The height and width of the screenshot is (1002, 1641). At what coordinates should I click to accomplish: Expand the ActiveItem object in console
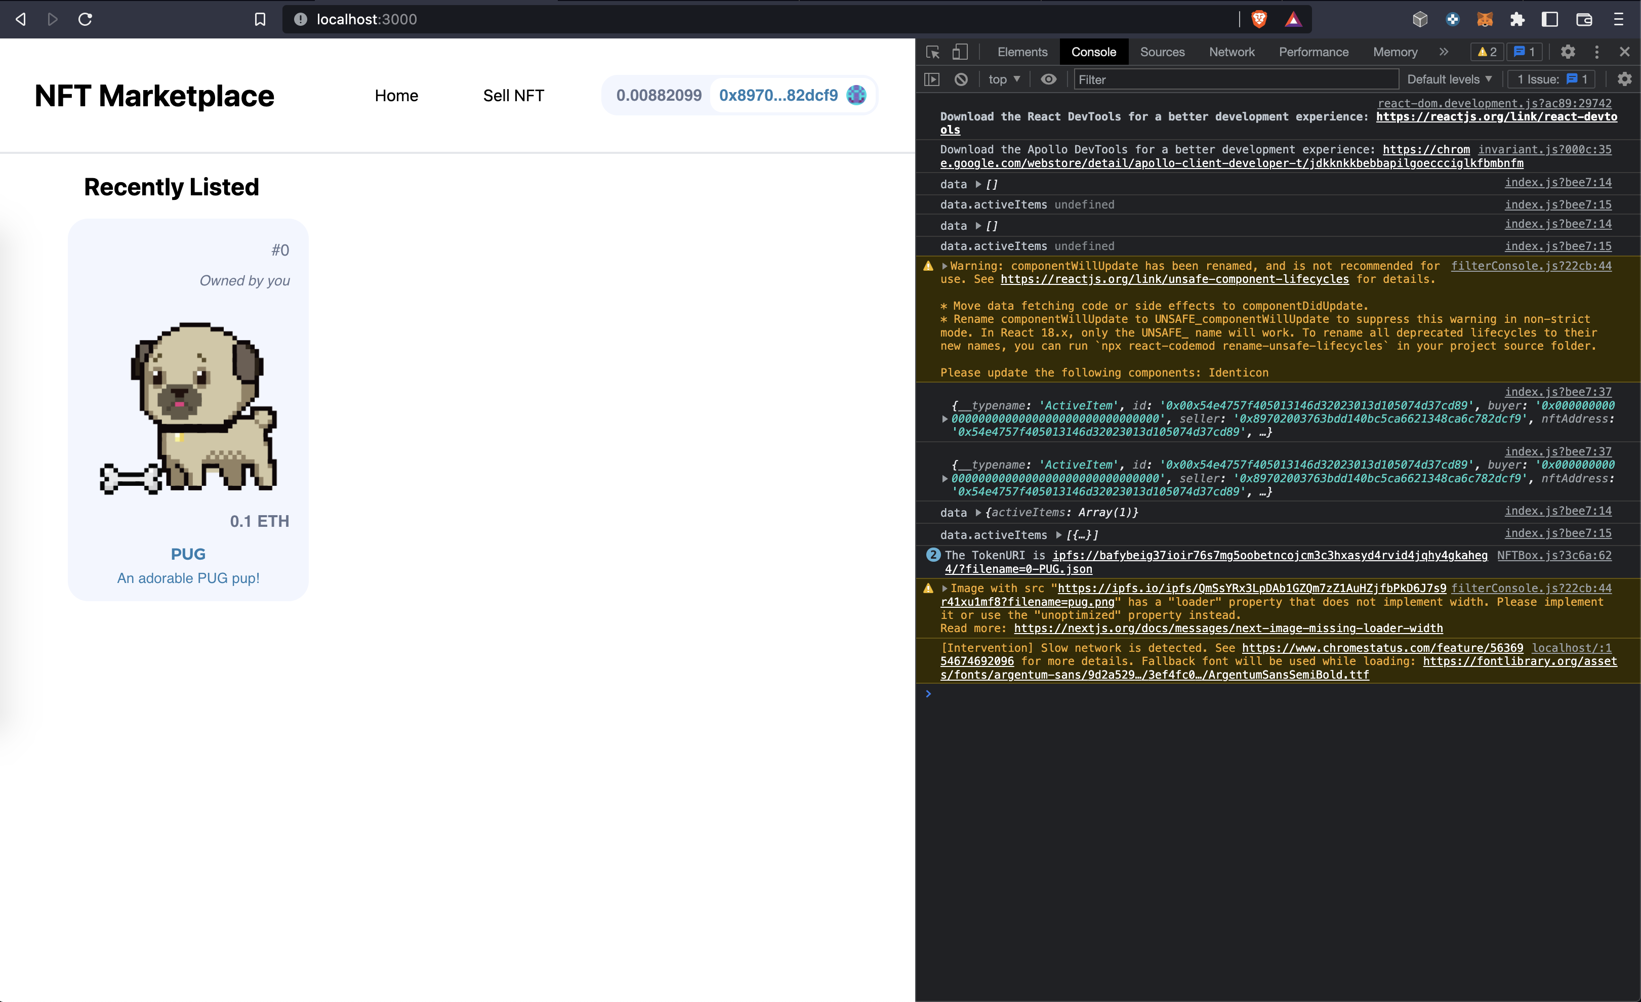945,419
